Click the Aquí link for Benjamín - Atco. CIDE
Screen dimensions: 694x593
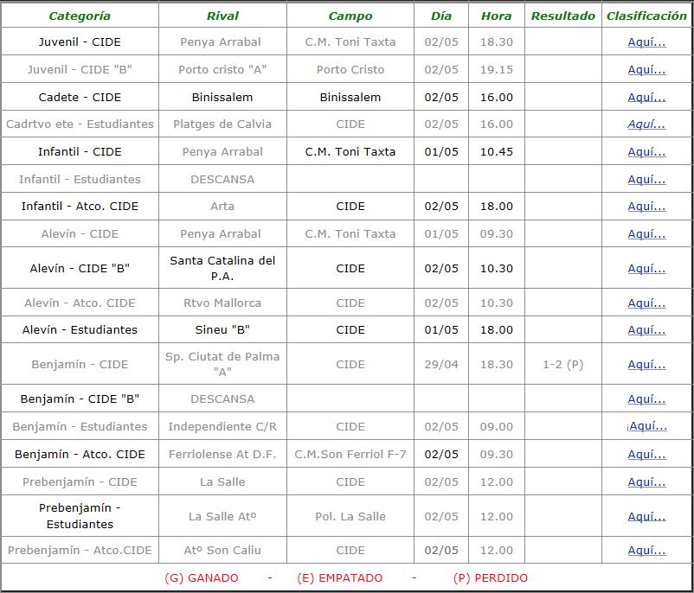pyautogui.click(x=646, y=454)
